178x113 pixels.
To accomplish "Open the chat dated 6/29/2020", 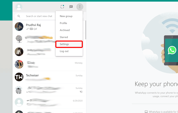I will 49,103.
